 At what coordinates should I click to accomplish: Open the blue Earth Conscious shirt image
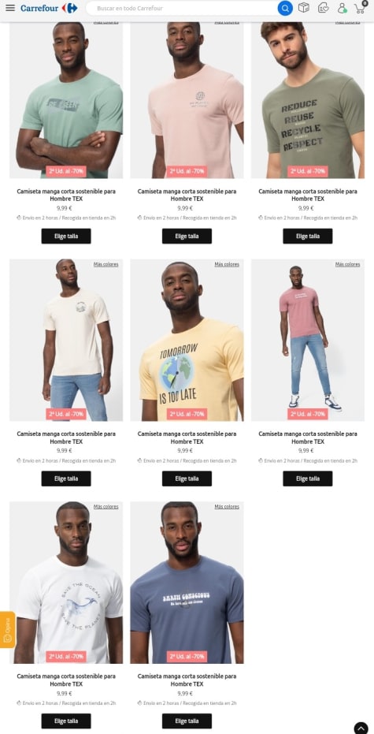[x=187, y=583]
